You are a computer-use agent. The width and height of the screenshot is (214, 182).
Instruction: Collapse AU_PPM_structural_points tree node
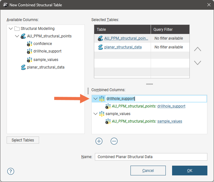point(17,36)
